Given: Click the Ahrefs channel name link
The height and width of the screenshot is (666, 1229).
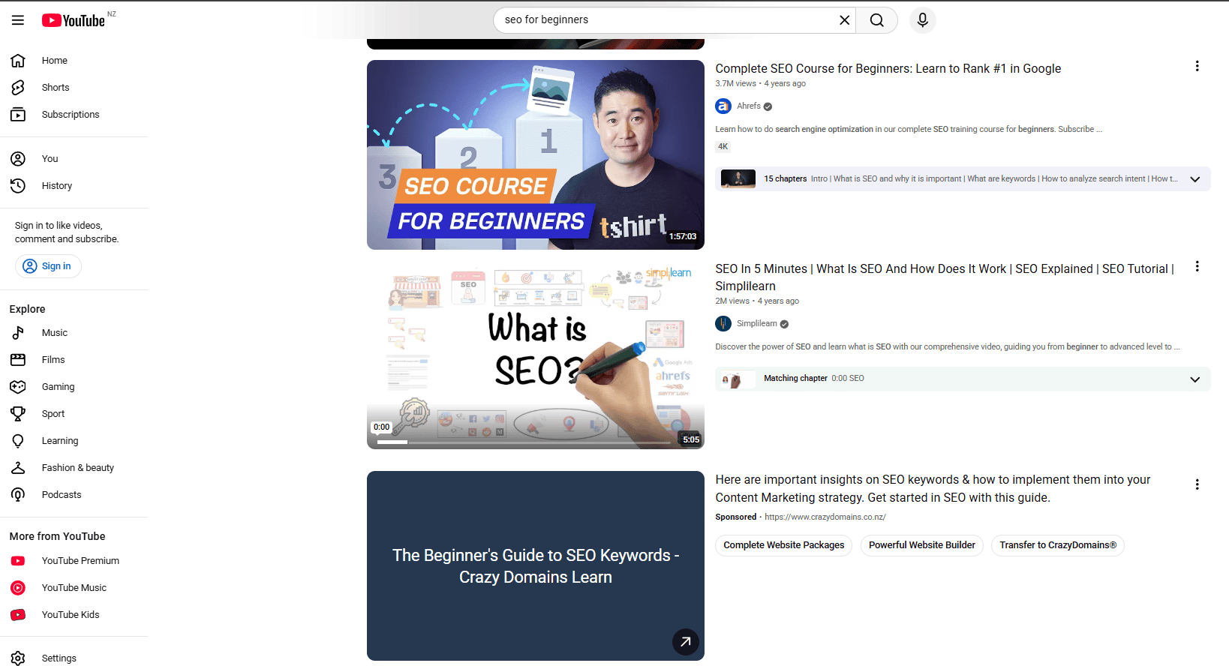Looking at the screenshot, I should (748, 106).
